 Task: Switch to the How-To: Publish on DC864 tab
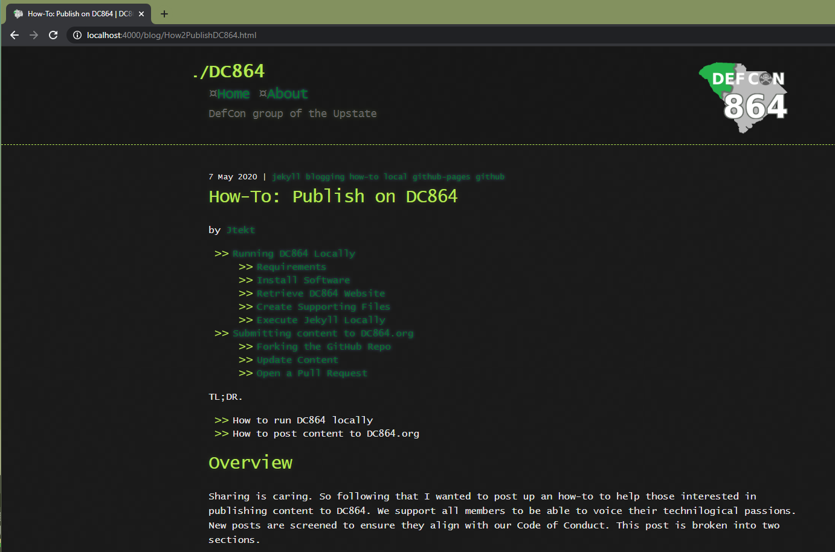[x=79, y=13]
